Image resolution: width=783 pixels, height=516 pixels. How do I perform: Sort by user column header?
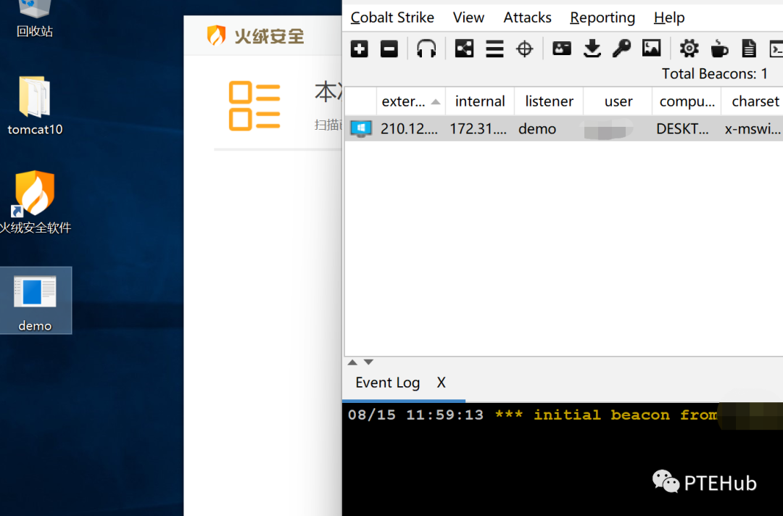[x=618, y=101]
